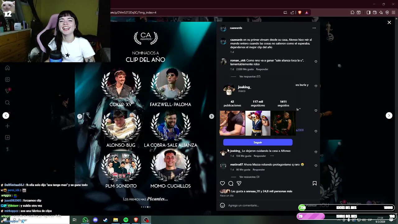Open joaking_ profile from the hover card
The width and height of the screenshot is (398, 224).
tap(244, 87)
